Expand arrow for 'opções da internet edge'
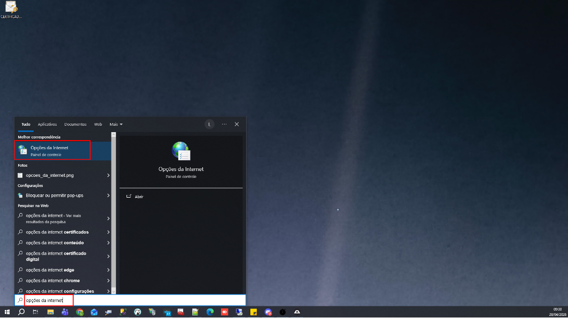568x318 pixels. pos(108,270)
